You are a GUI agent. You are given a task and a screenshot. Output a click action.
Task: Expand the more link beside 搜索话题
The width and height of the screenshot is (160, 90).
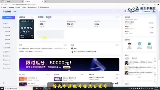tap(117, 74)
